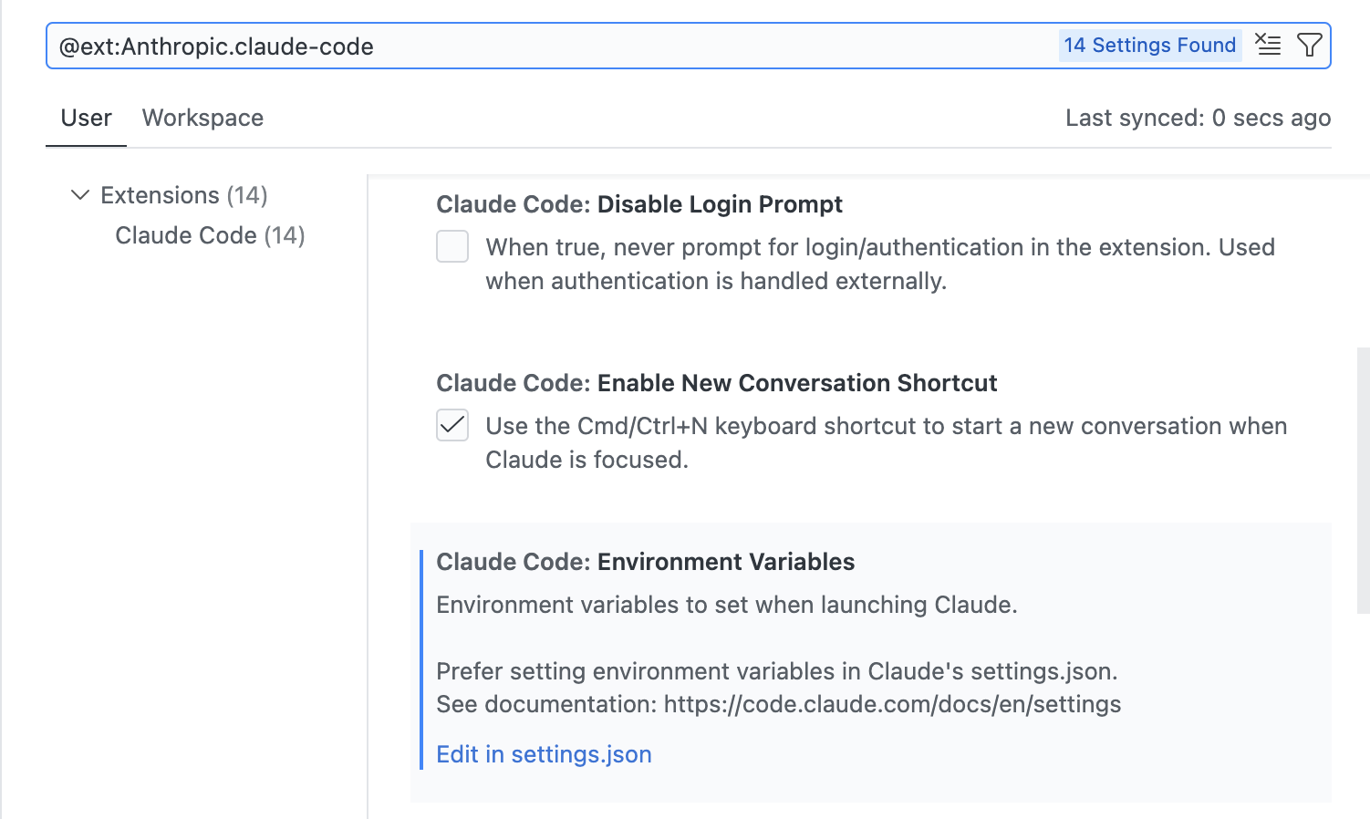
Task: Click the settings list vertical scrollbar
Action: 1363,480
